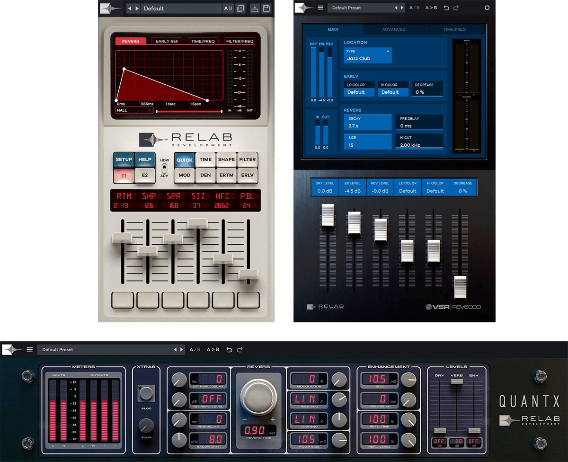Viewport: 568px width, 462px height.
Task: Expand the Location Type Jazz Club dropdown
Action: click(367, 55)
